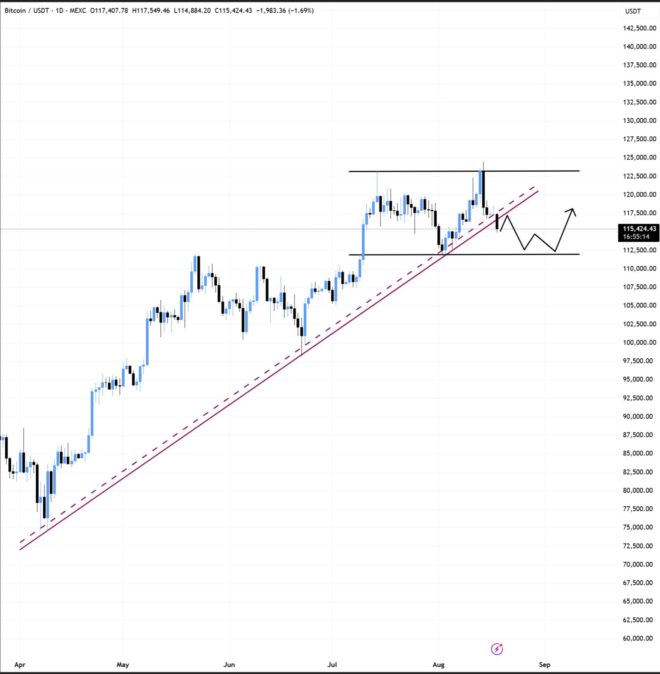Click the purple lightning bolt icon

497,648
